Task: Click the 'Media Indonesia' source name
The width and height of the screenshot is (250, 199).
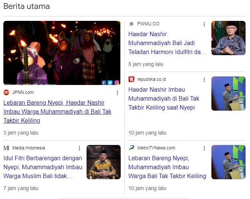Action: tap(29, 148)
